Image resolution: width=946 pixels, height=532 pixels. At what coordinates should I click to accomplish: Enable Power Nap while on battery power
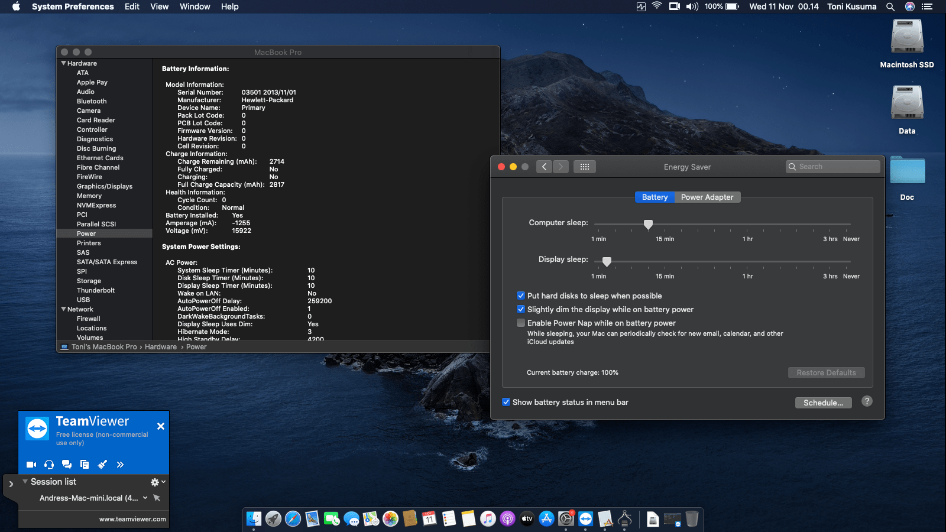click(521, 323)
